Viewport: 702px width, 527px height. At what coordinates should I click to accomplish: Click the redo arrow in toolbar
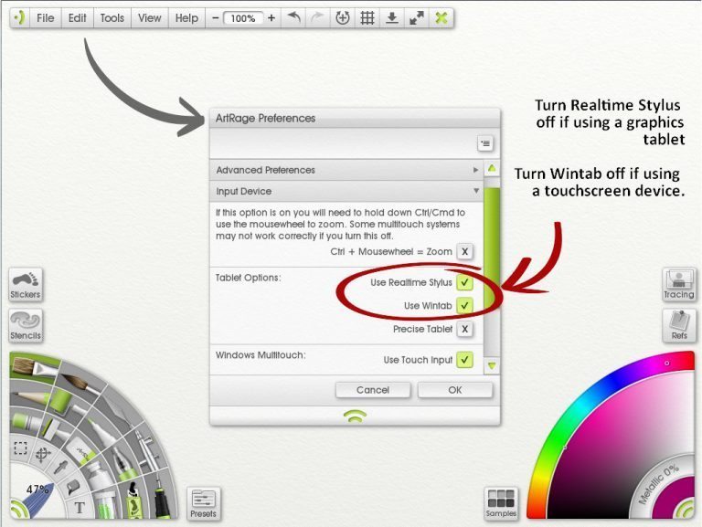pyautogui.click(x=317, y=18)
